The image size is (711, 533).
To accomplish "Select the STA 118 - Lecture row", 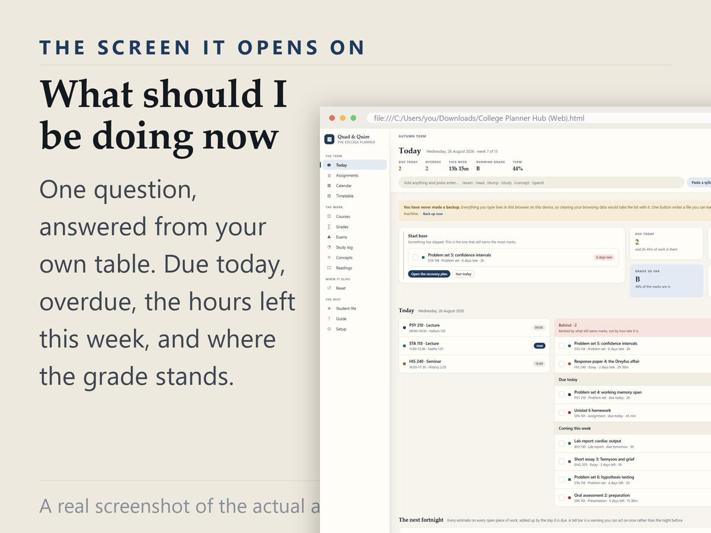I will 474,346.
